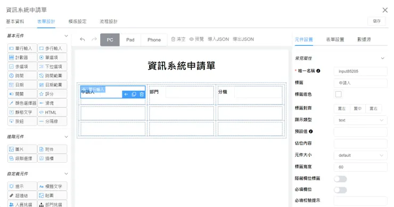
Task: Add a 分隔線 divider component
Action: (x=52, y=121)
